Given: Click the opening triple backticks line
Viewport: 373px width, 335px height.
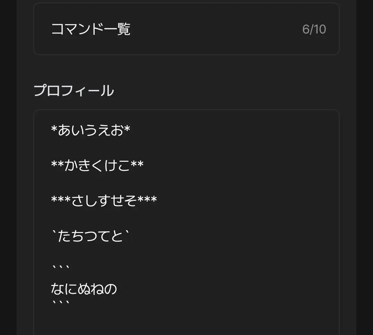Looking at the screenshot, I should click(x=61, y=268).
